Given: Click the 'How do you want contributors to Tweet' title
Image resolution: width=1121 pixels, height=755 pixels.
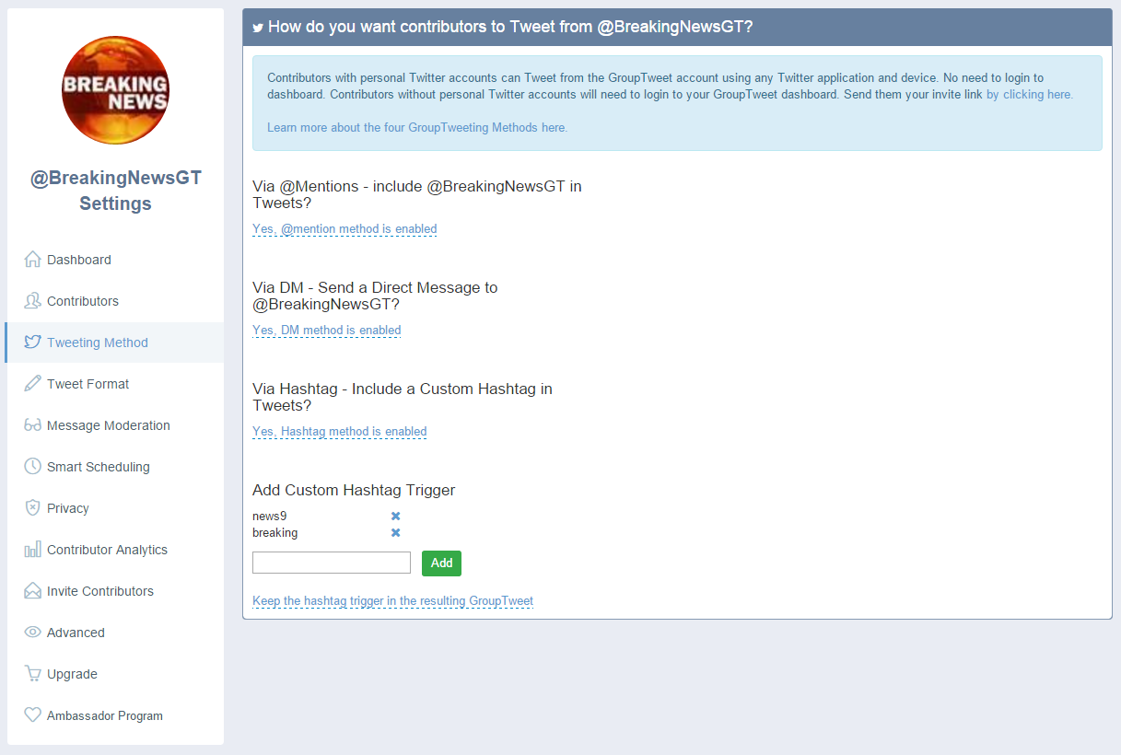Looking at the screenshot, I should click(x=510, y=27).
